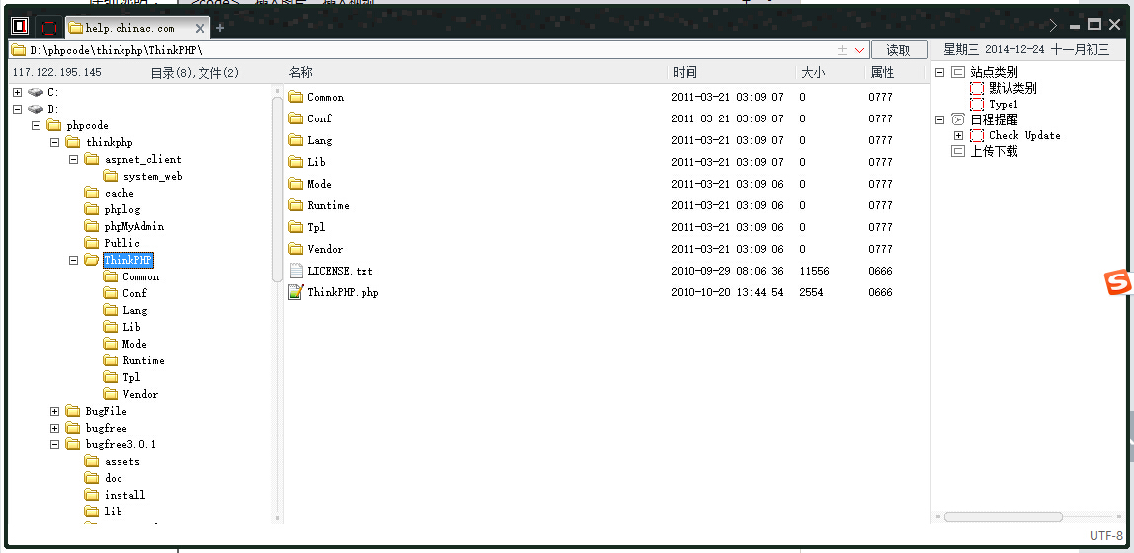
Task: Expand the C: drive node
Action: click(x=18, y=93)
